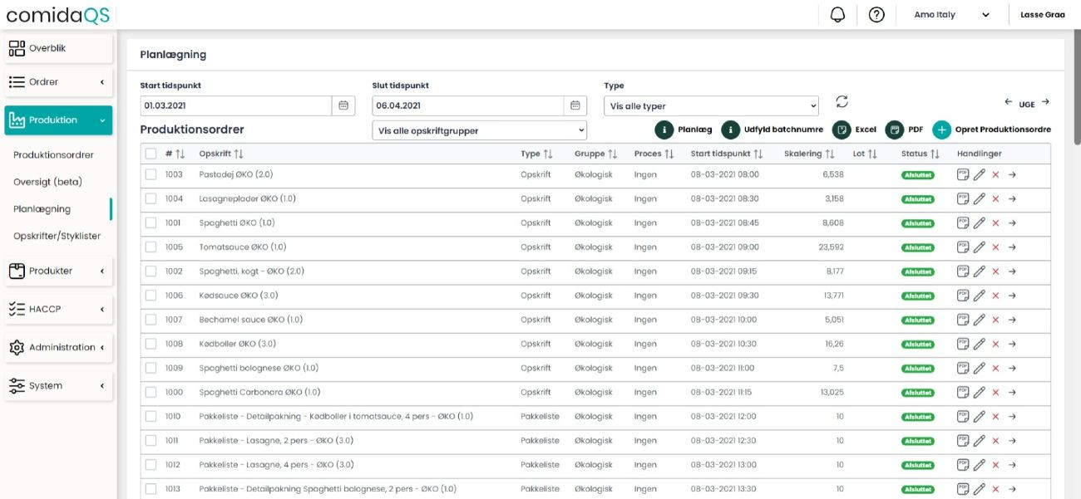
Task: Open the Start tidspunkt calendar picker icon
Action: pos(344,105)
